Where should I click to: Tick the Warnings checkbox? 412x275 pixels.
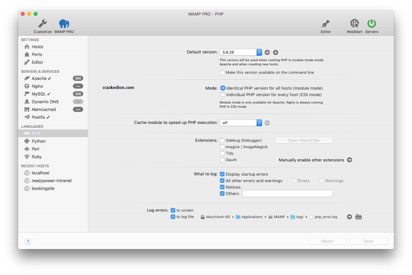pos(322,181)
